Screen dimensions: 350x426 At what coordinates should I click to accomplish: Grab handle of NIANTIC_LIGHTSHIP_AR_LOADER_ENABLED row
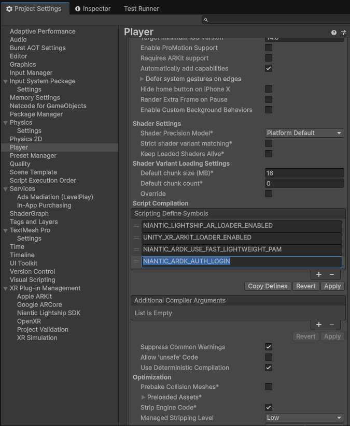[136, 226]
